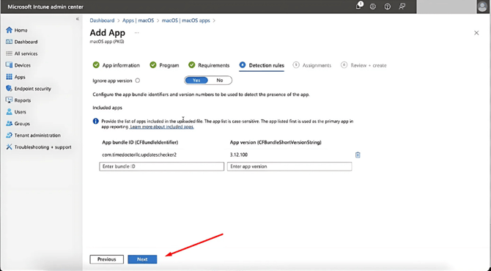Collapse the left navigation pane
The width and height of the screenshot is (491, 271).
(x=78, y=19)
